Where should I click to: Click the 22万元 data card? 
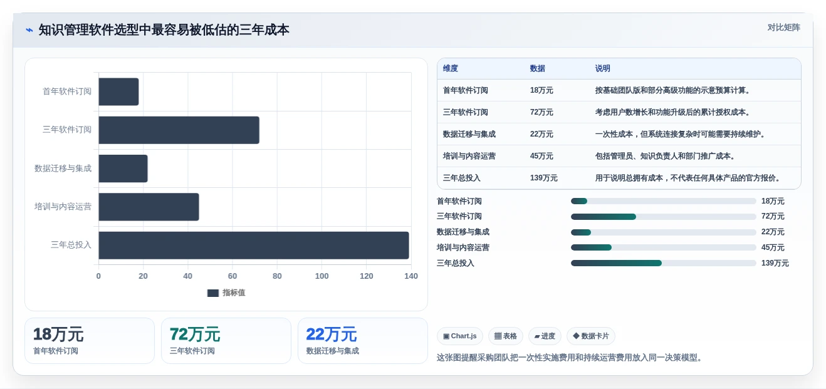(363, 341)
